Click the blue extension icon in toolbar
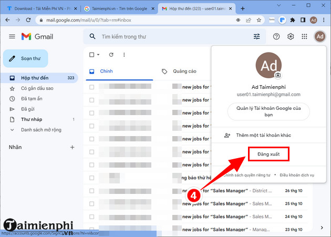331x237 pixels. [282, 20]
